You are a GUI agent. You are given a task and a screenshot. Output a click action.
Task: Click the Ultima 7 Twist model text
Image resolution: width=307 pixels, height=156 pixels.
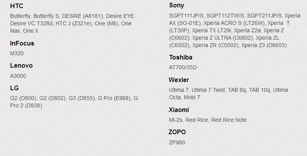pyautogui.click(x=208, y=90)
